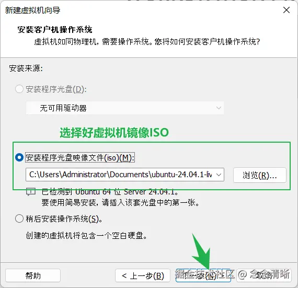Viewport: 298px width, 288px height.
Task: Click the 帮助 button
Action: pos(33,275)
